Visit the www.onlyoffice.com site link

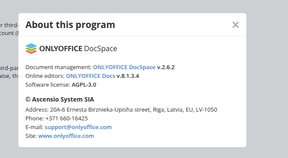click(x=66, y=136)
